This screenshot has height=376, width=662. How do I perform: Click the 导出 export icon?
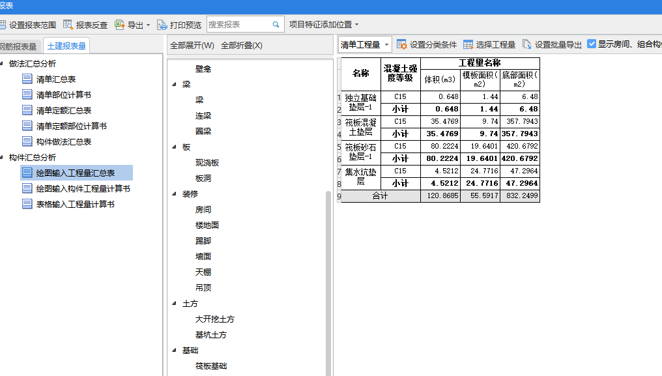[120, 25]
